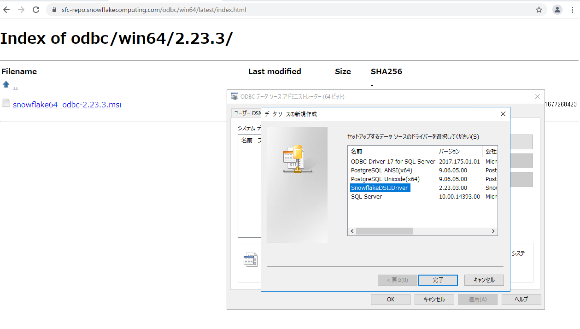Click the file icon beside snowflake64_odbc-2.23.3.msi
This screenshot has width=580, height=329.
click(6, 103)
